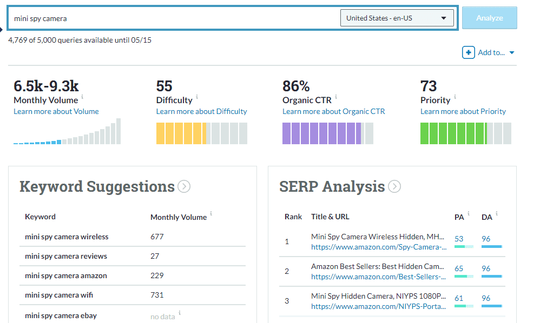Expand the Add to... dropdown arrow
Viewport: 540px width, 323px height.
[x=512, y=53]
